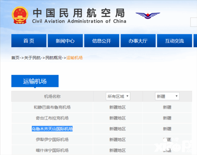Click 新疆 in the 奇台江布拉克机场 row
The image size is (197, 155).
click(x=167, y=118)
